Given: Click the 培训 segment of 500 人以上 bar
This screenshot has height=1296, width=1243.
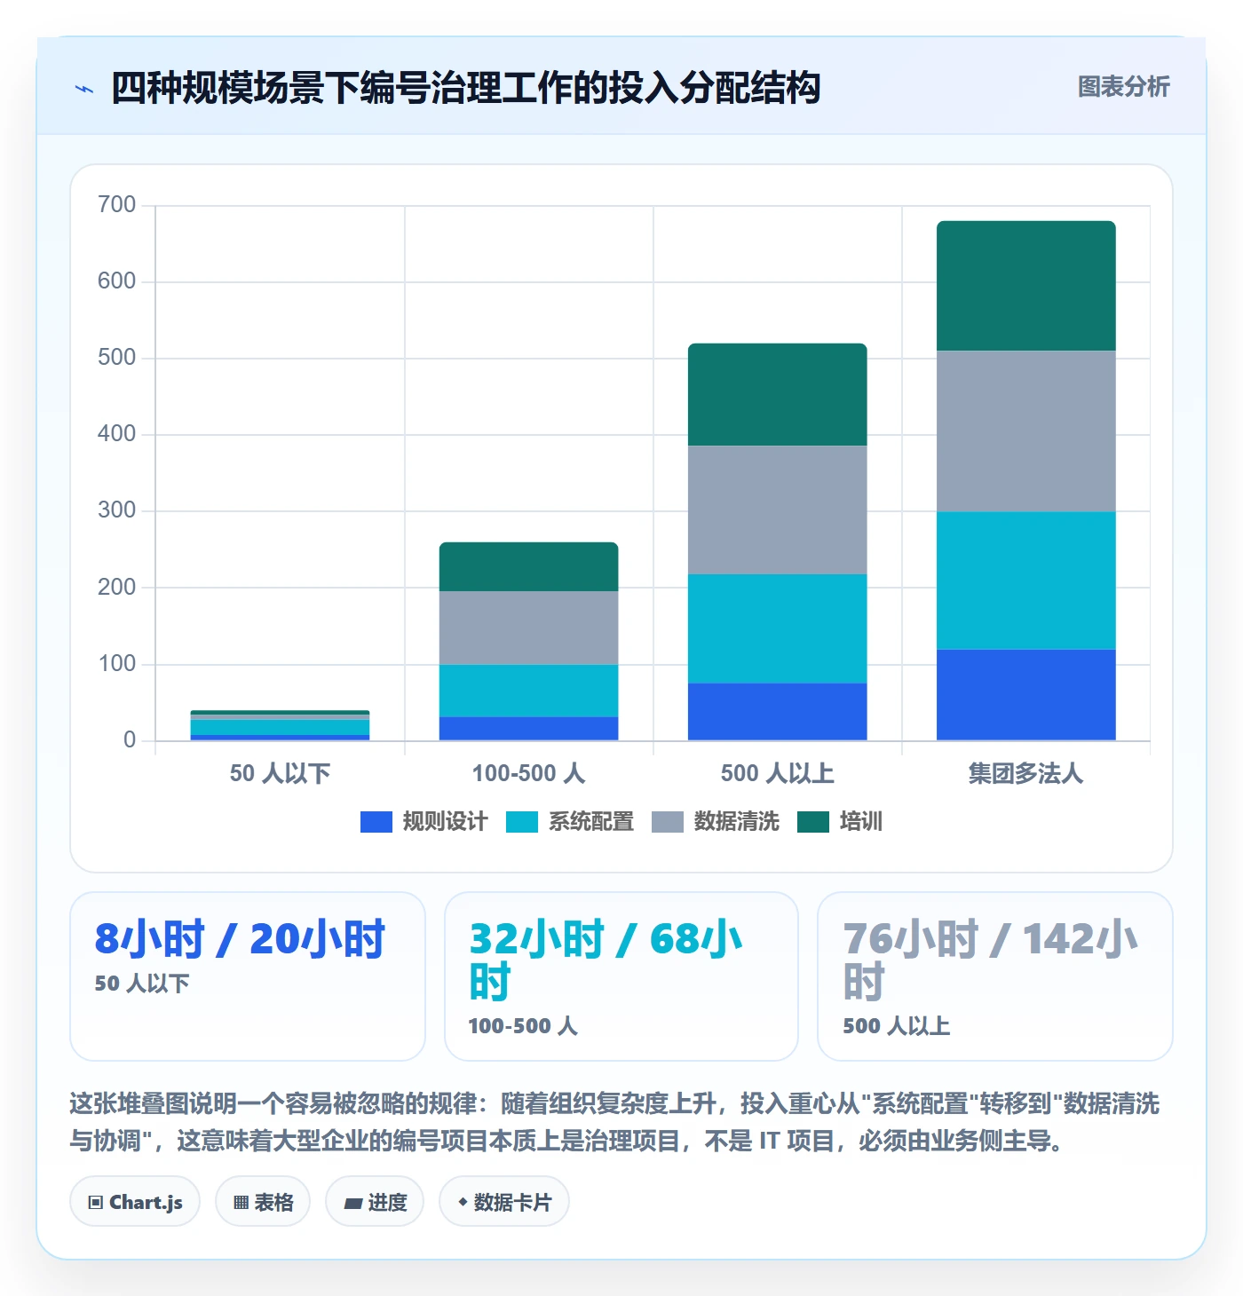Looking at the screenshot, I should tap(778, 394).
